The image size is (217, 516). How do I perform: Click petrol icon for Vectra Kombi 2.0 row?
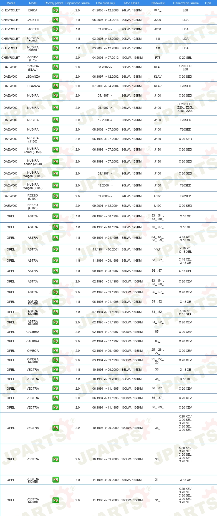55,500
